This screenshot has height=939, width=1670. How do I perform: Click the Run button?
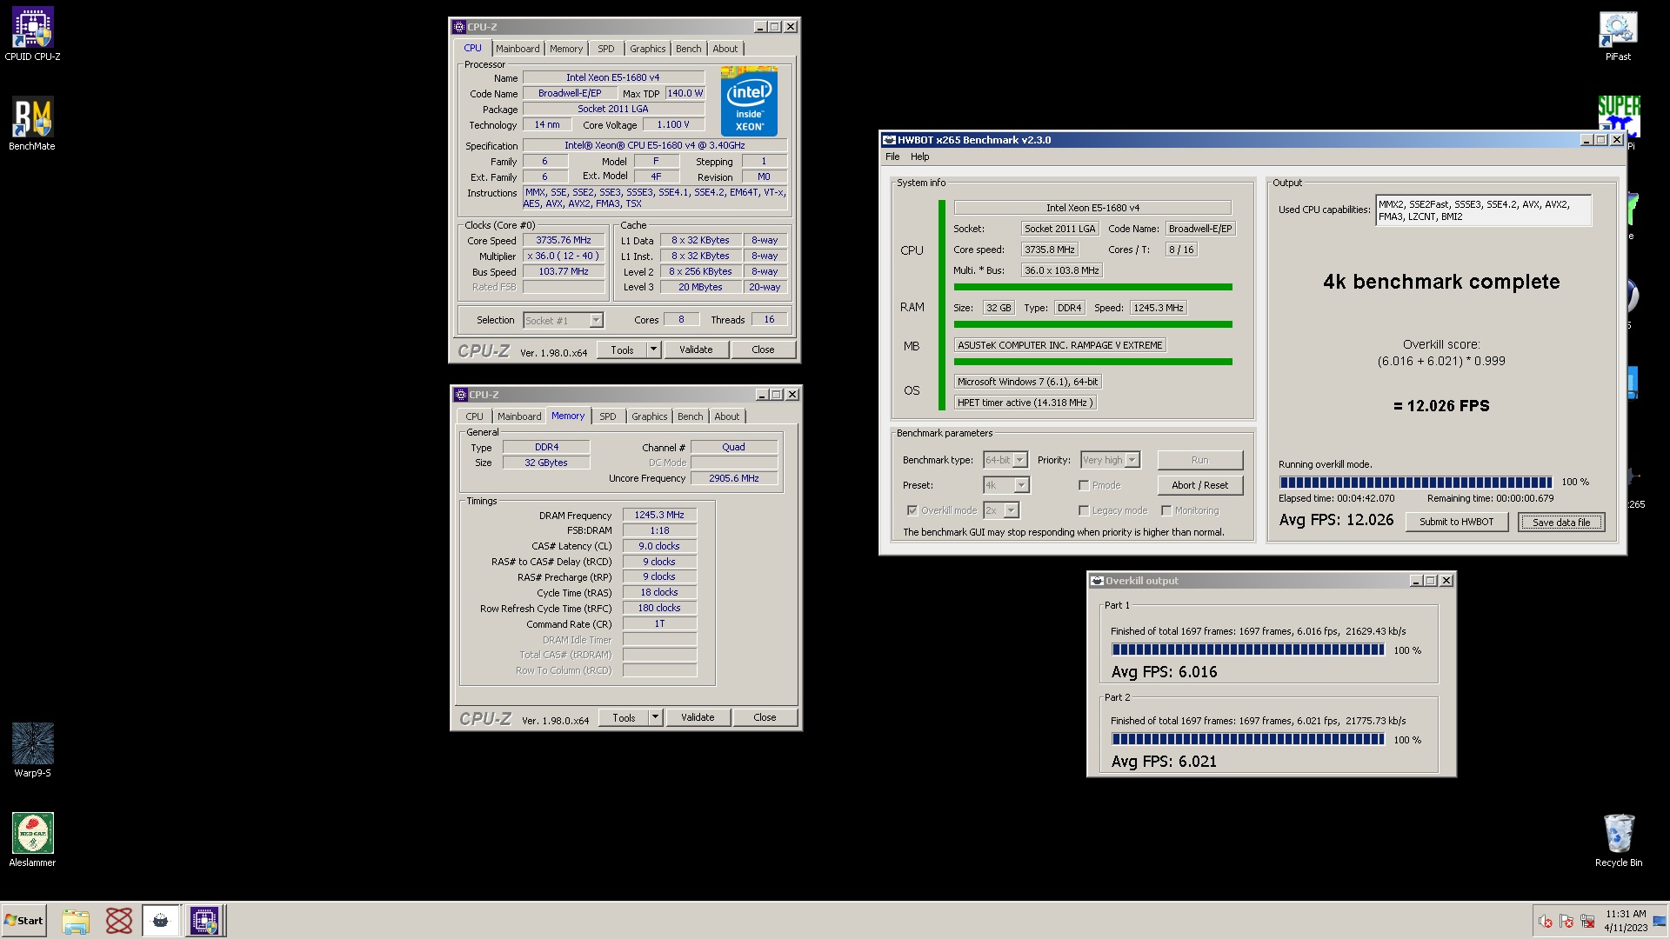(x=1200, y=460)
